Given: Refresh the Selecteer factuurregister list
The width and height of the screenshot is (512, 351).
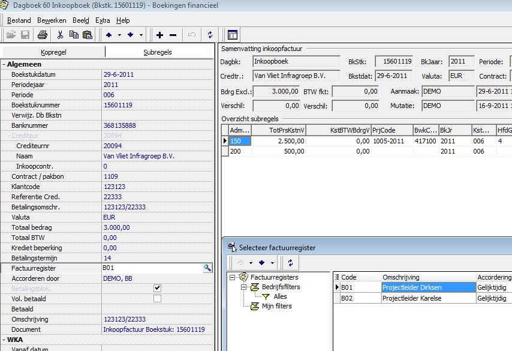Looking at the screenshot, I should coord(291,263).
